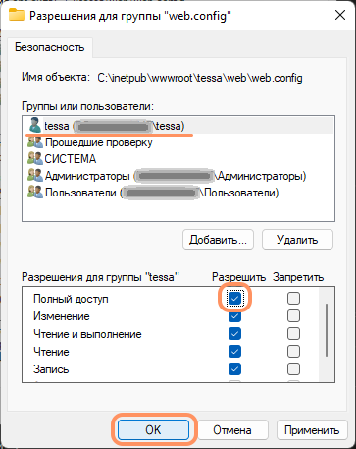The height and width of the screenshot is (449, 356).
Task: Click the Администраторы group icon
Action: pos(35,176)
